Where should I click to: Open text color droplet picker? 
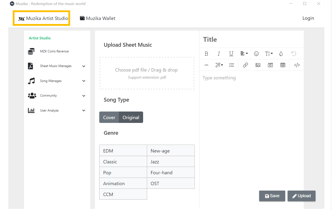pyautogui.click(x=281, y=54)
